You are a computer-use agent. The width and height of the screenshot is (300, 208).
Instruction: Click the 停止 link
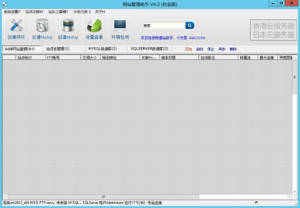(x=211, y=49)
